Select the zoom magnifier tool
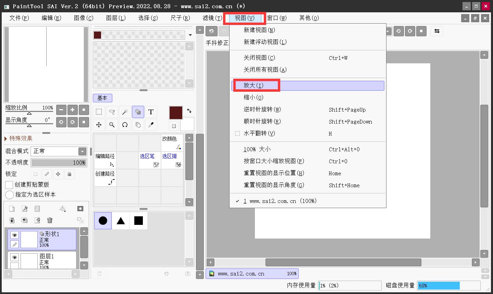 click(112, 125)
